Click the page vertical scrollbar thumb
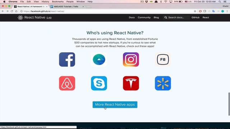The image size is (230, 129). (229, 104)
